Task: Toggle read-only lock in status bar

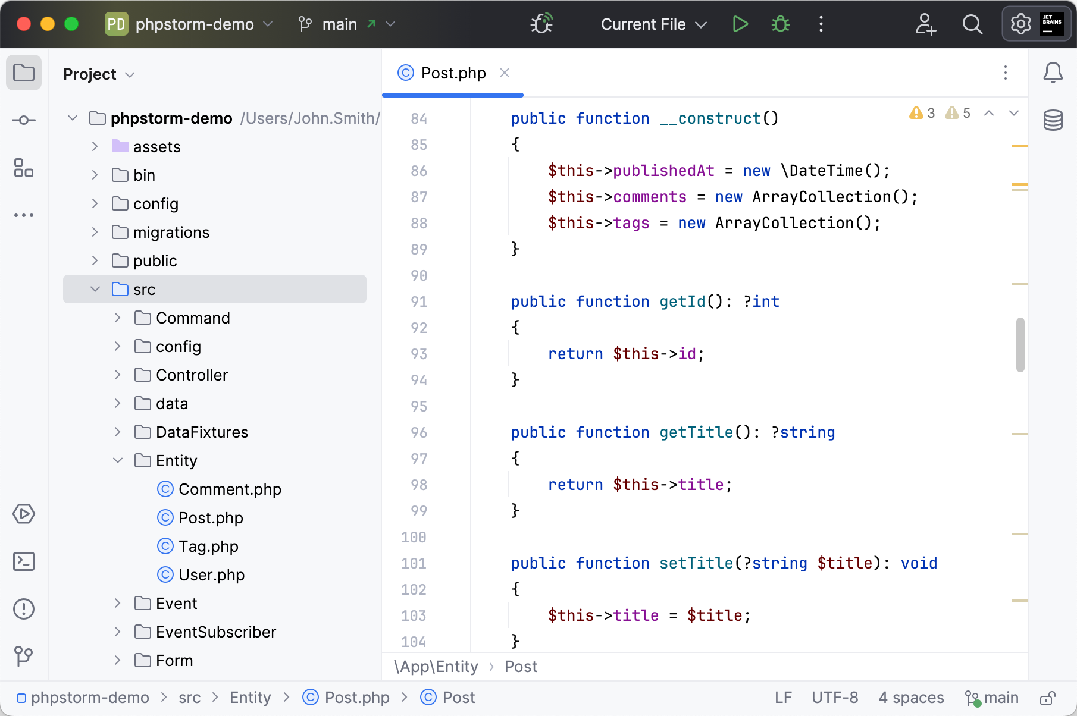Action: click(1048, 698)
